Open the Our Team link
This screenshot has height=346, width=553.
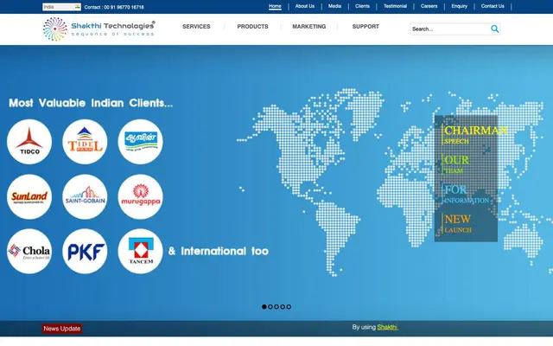click(x=456, y=164)
